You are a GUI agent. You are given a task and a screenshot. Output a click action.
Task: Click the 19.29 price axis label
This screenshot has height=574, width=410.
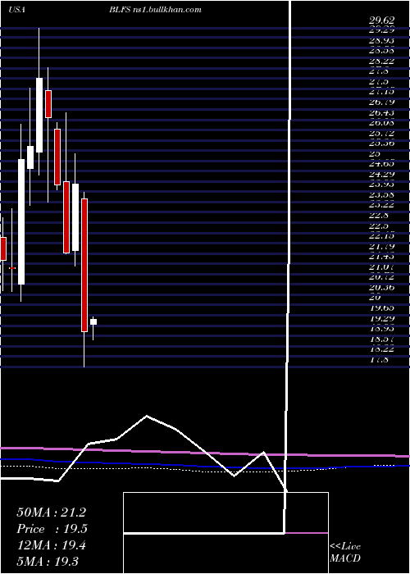[x=381, y=317]
